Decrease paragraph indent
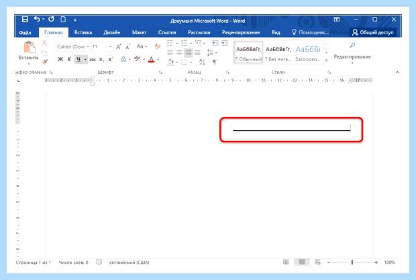Viewport: 416px width, 280px height. click(x=215, y=43)
